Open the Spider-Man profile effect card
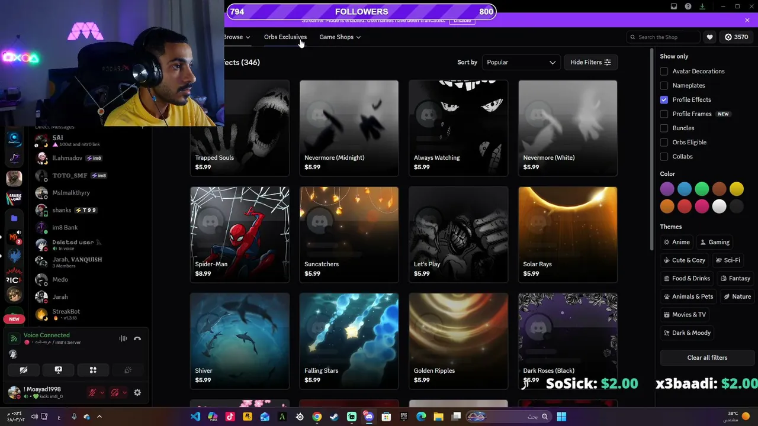Screen dimensions: 758x426 (x=240, y=234)
